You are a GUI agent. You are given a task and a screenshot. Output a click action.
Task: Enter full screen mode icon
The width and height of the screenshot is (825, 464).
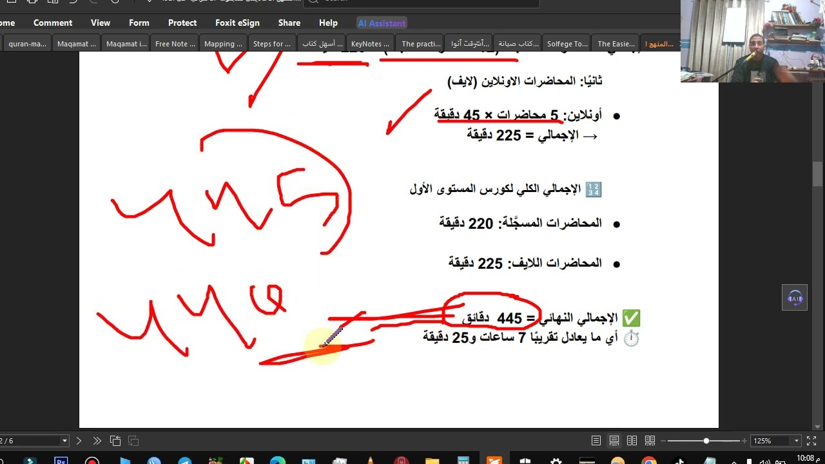pos(811,441)
